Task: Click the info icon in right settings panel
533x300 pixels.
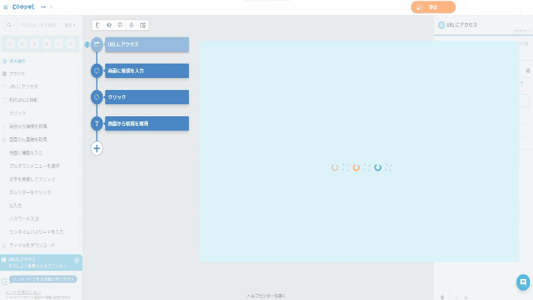Action: coord(528,70)
